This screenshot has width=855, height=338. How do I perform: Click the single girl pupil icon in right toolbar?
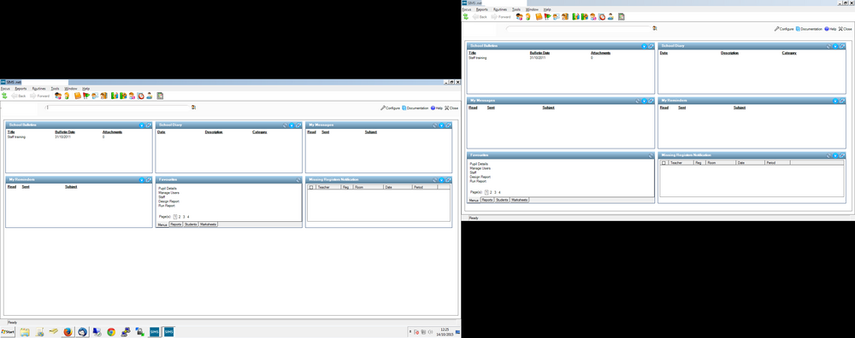tap(528, 17)
